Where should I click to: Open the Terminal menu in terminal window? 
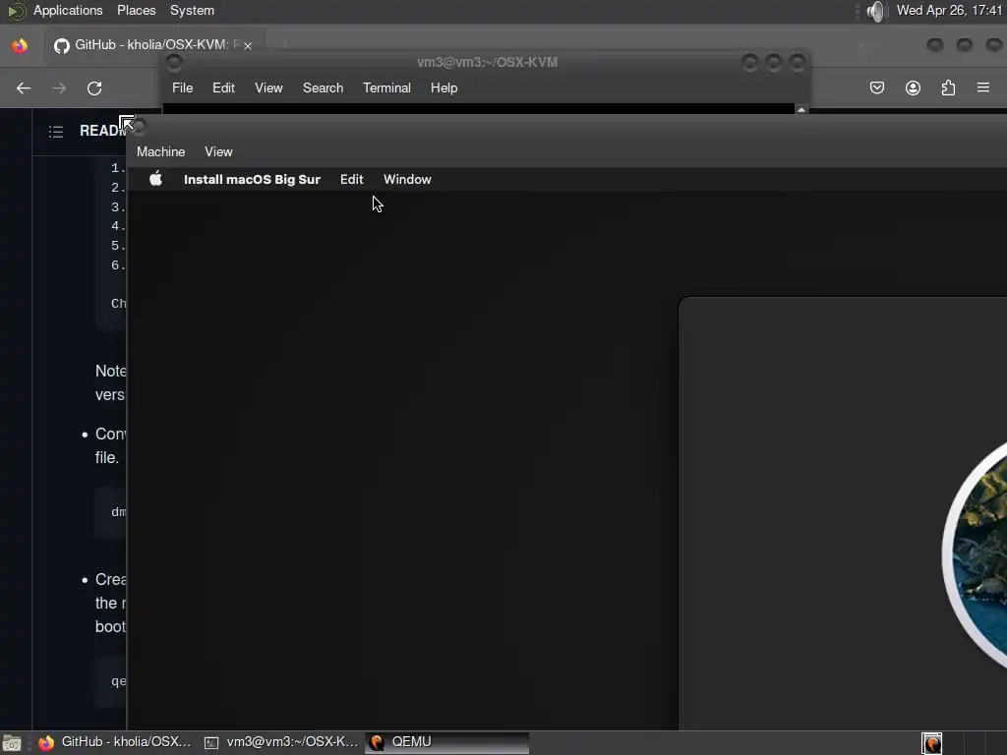pyautogui.click(x=386, y=87)
